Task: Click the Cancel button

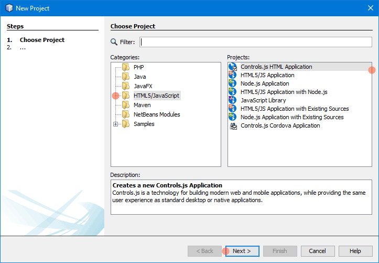Action: (318, 251)
